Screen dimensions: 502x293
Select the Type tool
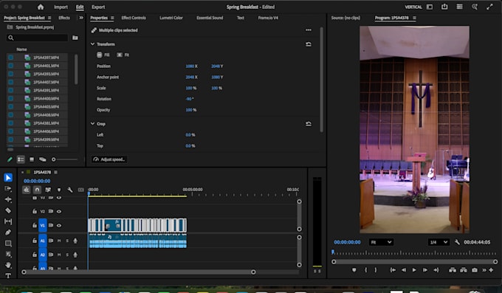[x=8, y=275]
